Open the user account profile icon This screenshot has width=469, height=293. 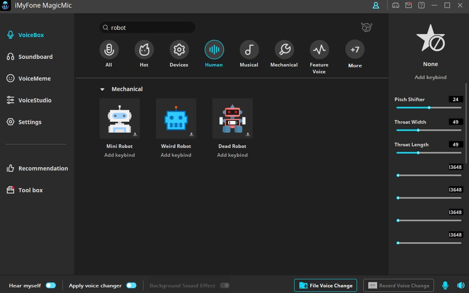coord(376,5)
